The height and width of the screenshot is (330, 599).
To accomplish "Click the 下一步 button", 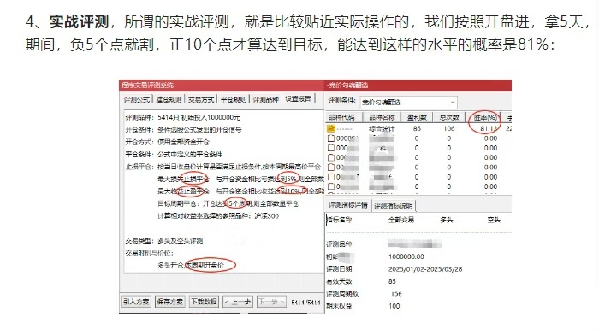I will coord(271,302).
